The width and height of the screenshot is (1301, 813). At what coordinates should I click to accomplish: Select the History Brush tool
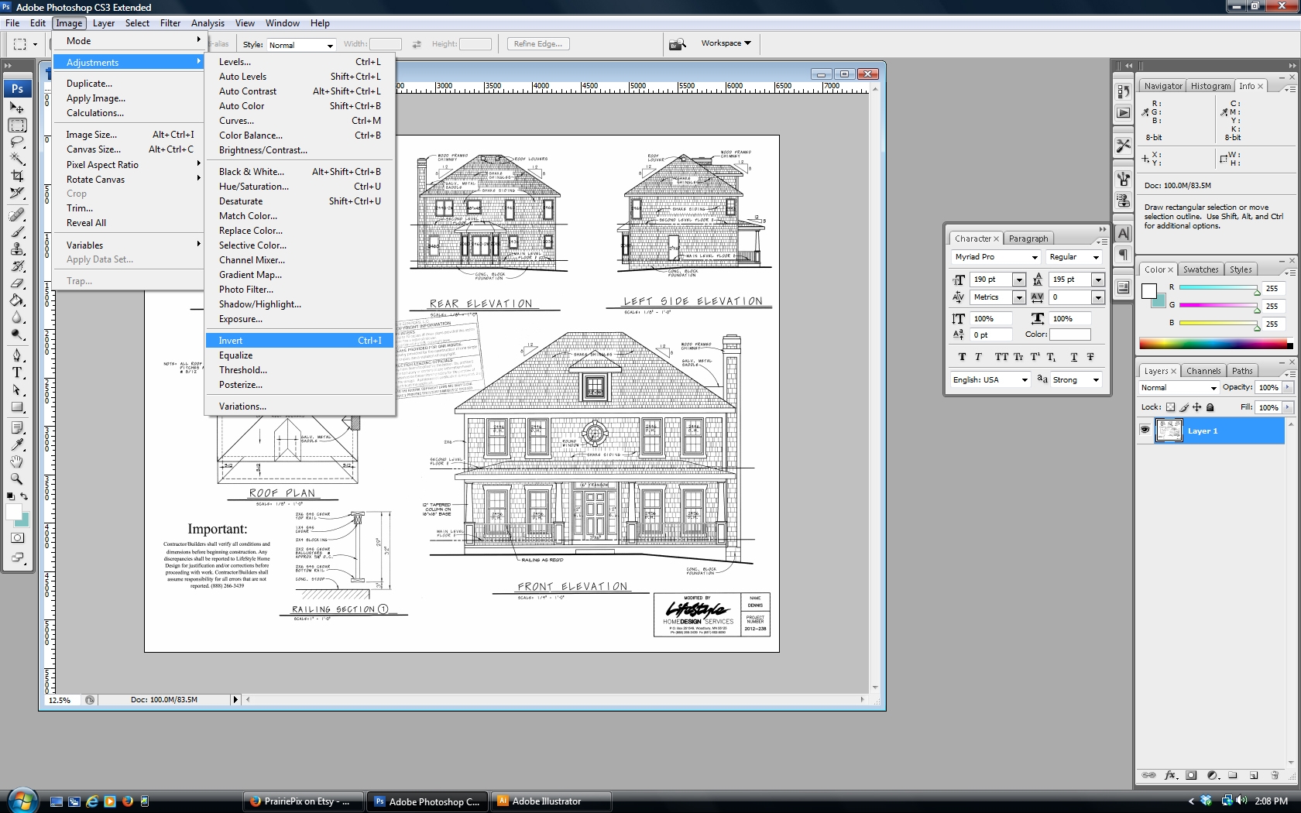tap(17, 266)
